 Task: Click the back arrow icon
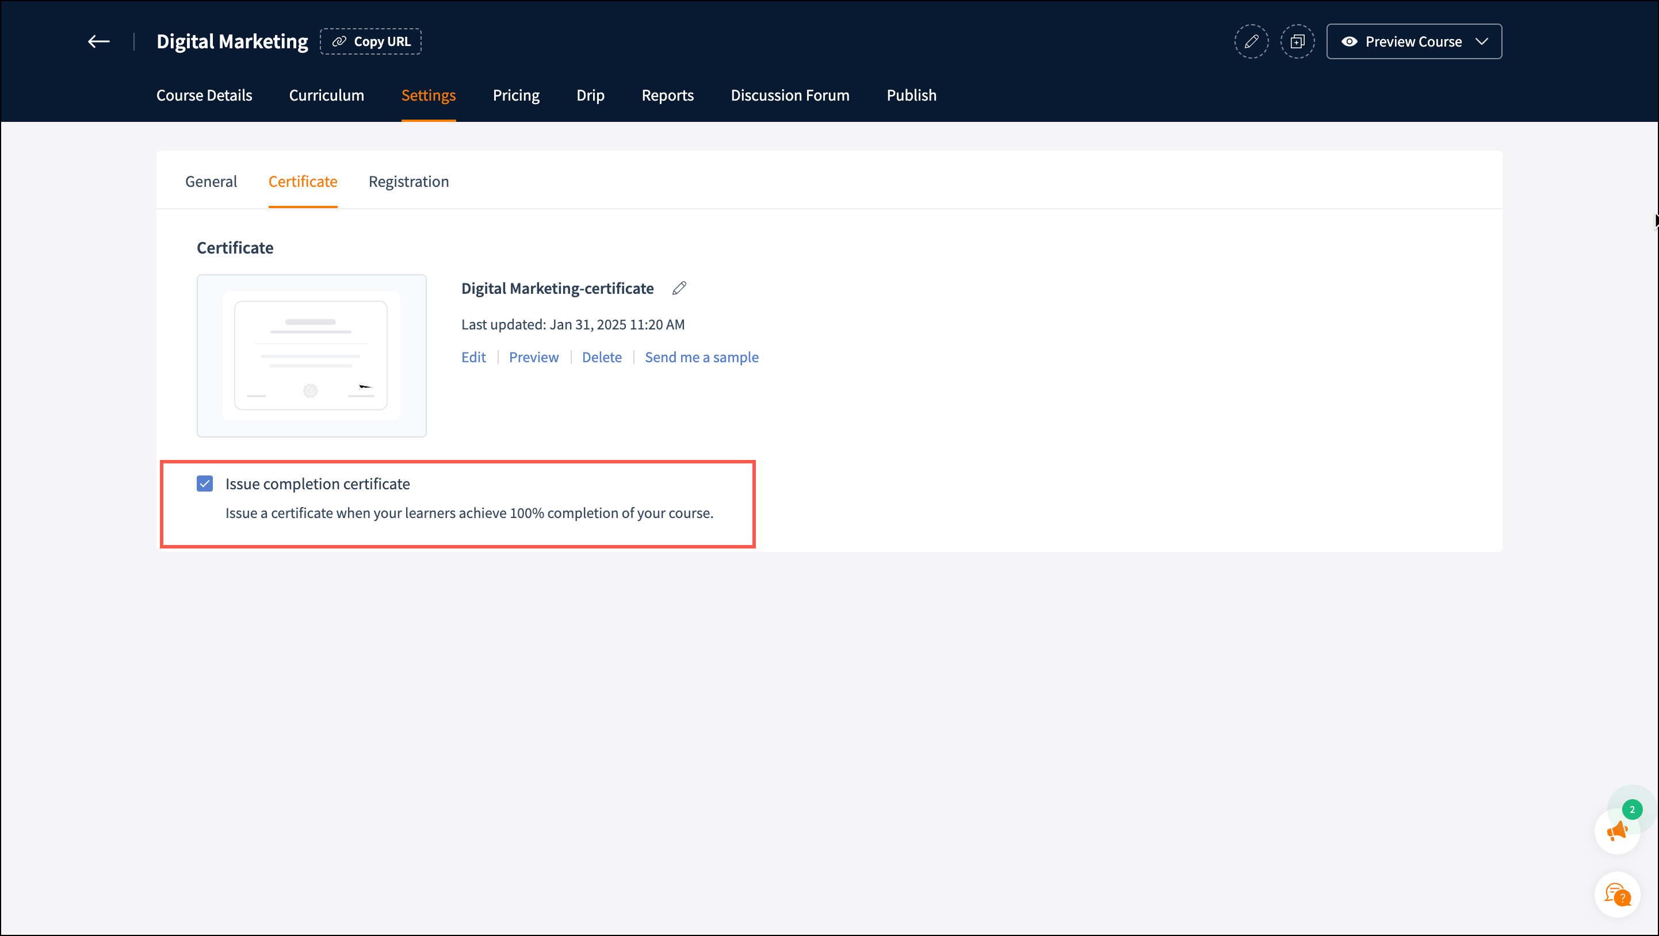98,42
